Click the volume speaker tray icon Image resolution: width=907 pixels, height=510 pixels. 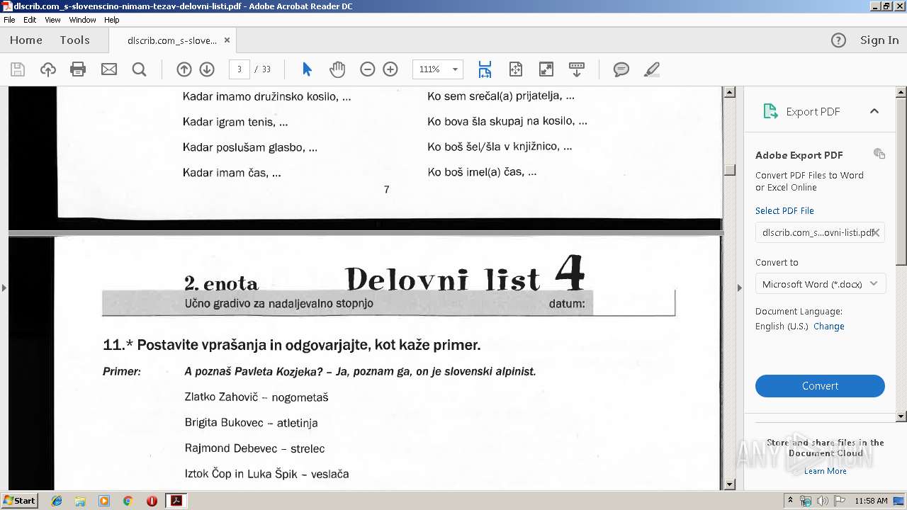[822, 501]
